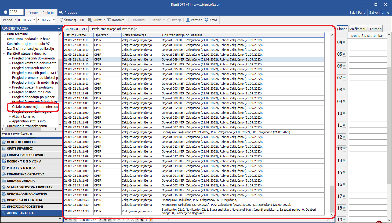
Task: Collapse the Administracija side panel
Action: (x=59, y=28)
